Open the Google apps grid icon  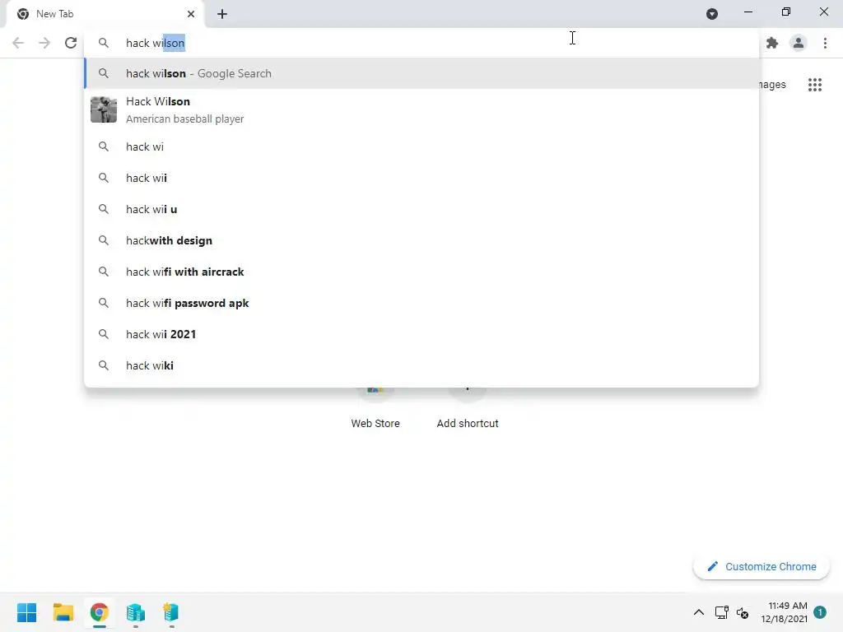point(815,85)
